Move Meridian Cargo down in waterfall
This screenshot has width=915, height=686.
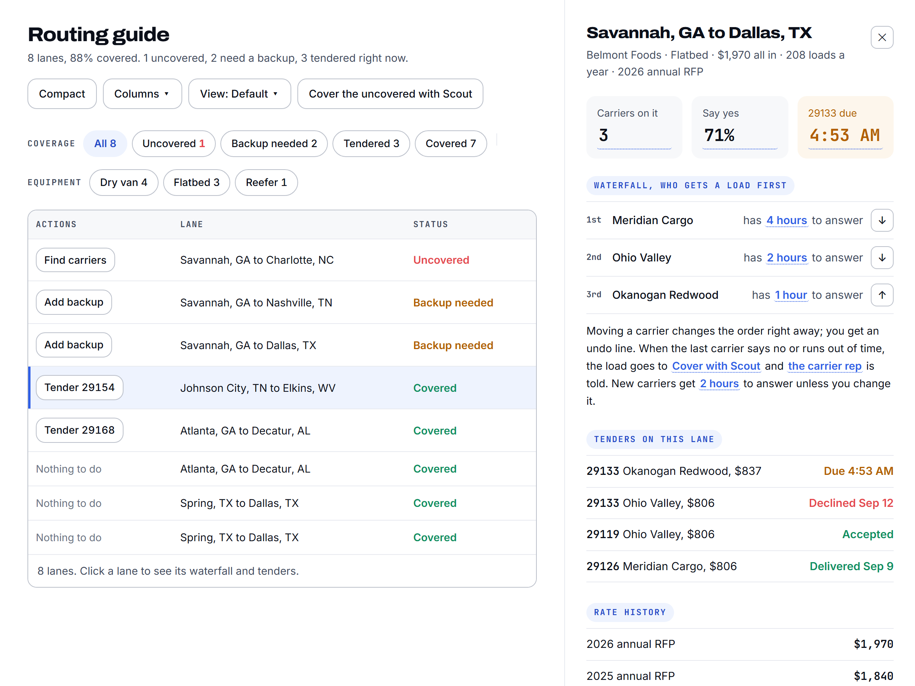pyautogui.click(x=881, y=220)
